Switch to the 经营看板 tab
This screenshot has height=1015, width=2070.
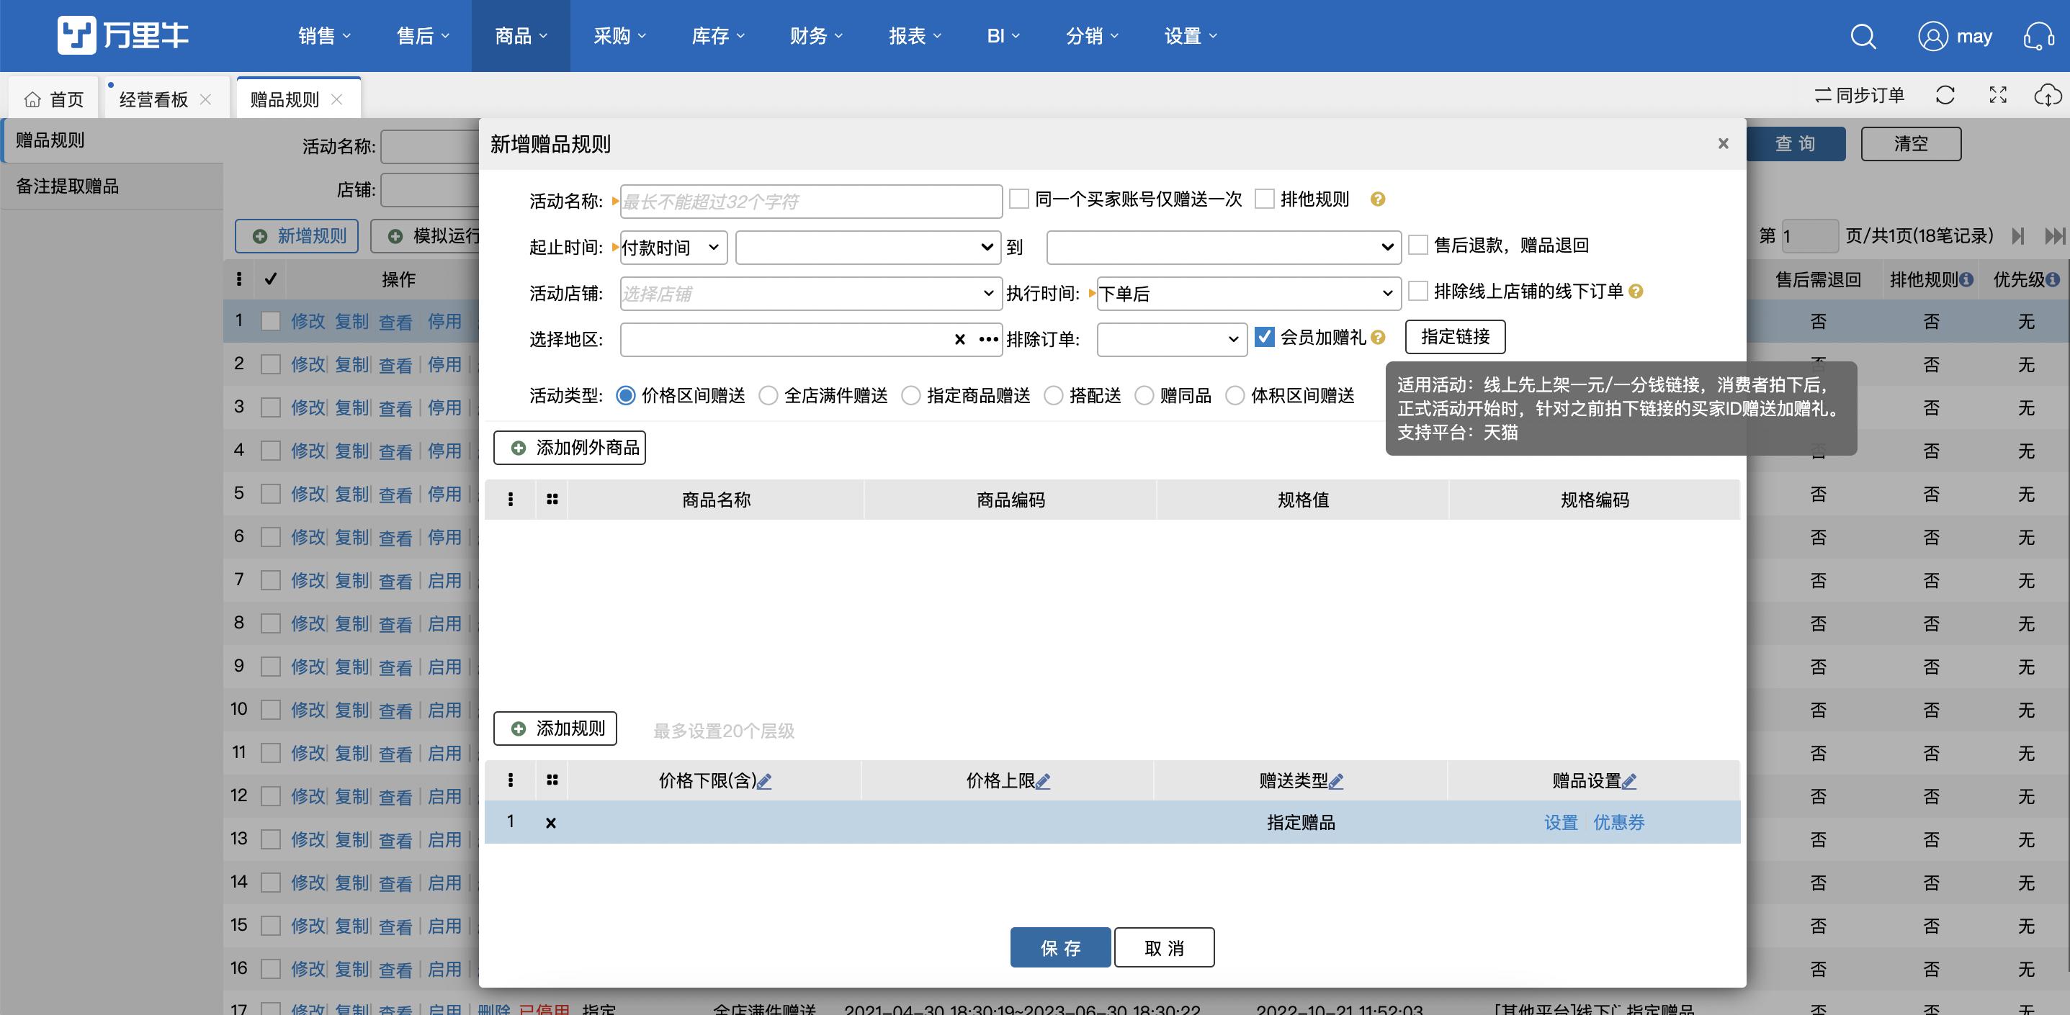(x=153, y=99)
